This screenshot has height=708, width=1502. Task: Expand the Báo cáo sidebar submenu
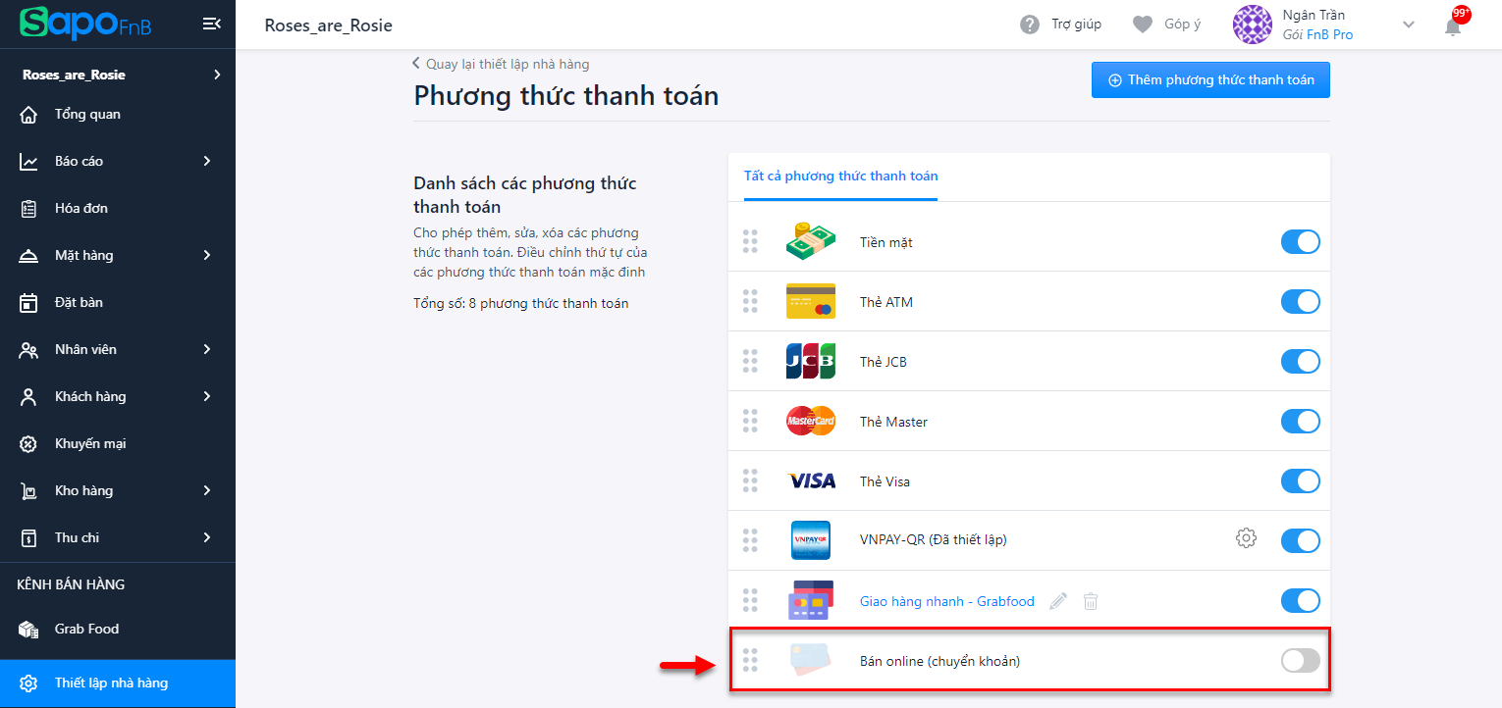(x=206, y=161)
